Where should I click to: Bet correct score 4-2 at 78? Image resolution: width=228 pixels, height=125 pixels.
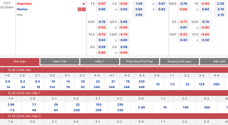(x=128, y=82)
